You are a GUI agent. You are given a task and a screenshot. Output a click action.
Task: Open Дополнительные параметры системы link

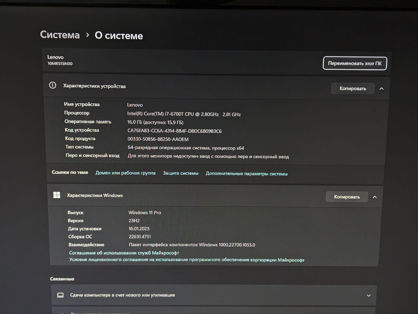[247, 174]
